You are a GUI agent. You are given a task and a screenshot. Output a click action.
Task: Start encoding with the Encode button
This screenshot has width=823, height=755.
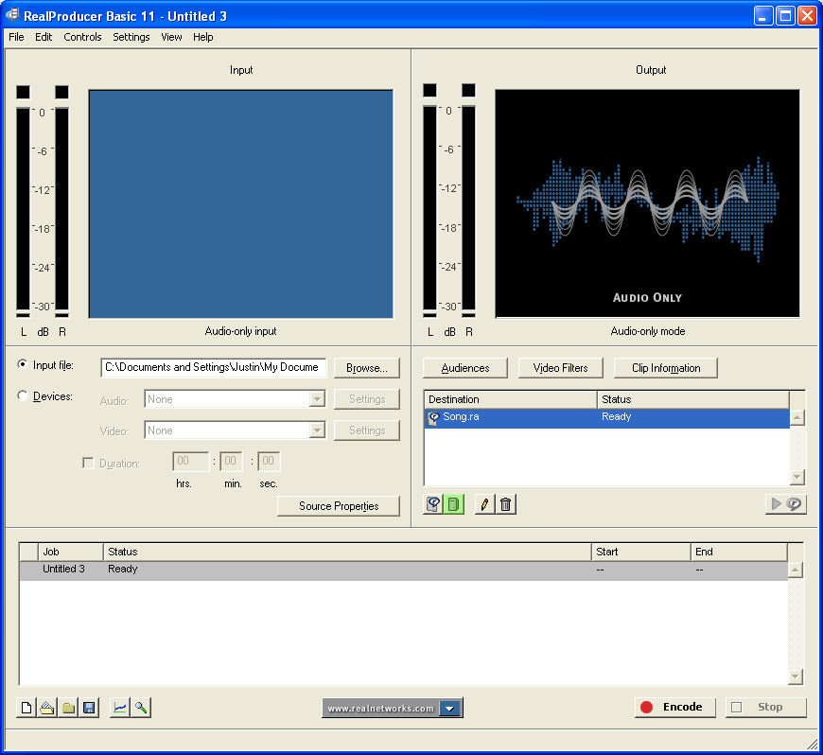click(675, 708)
